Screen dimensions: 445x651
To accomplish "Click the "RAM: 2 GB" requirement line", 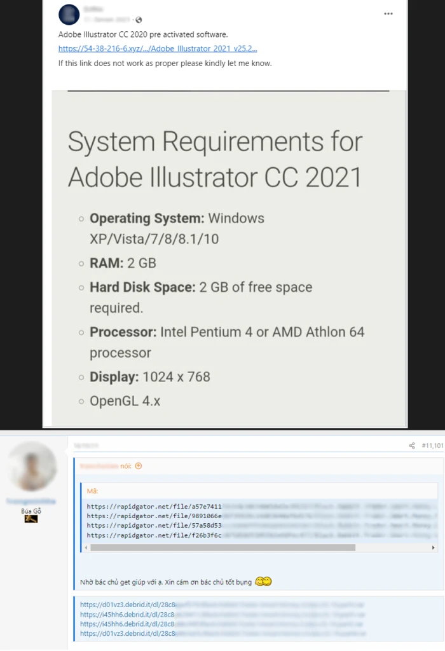I will tap(123, 263).
